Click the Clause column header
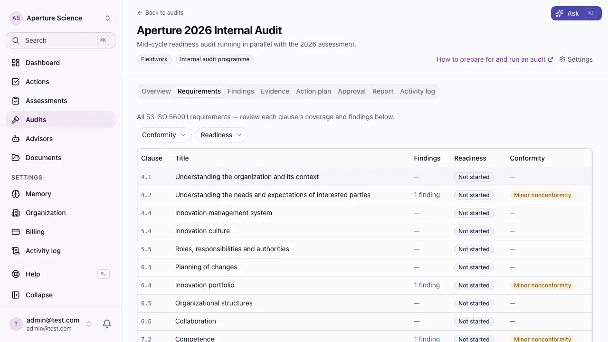Image resolution: width=608 pixels, height=342 pixels. click(152, 158)
